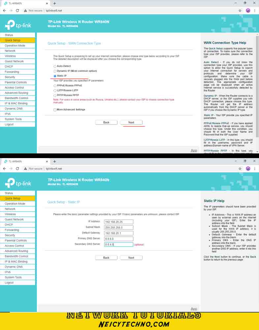The width and height of the screenshot is (259, 330).
Task: Click Back on WAN Connection Type page
Action: 106,122
